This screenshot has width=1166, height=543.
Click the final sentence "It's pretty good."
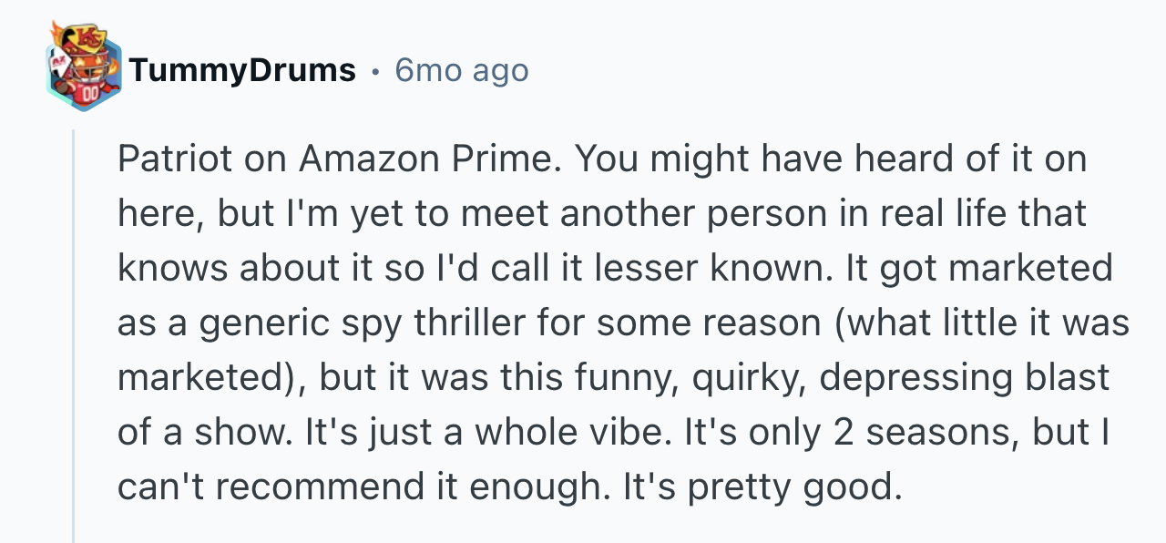click(x=762, y=487)
